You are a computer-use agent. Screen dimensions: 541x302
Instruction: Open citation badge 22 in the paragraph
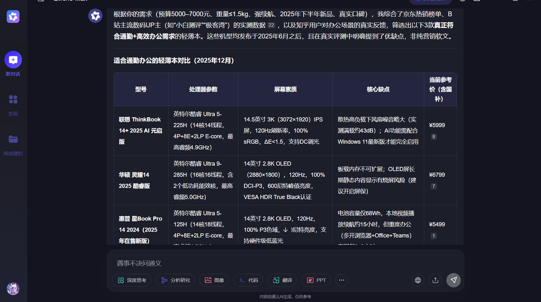click(x=271, y=25)
